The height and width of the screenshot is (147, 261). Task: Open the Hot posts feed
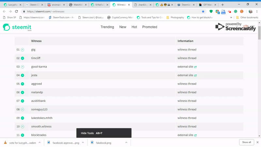point(134,27)
